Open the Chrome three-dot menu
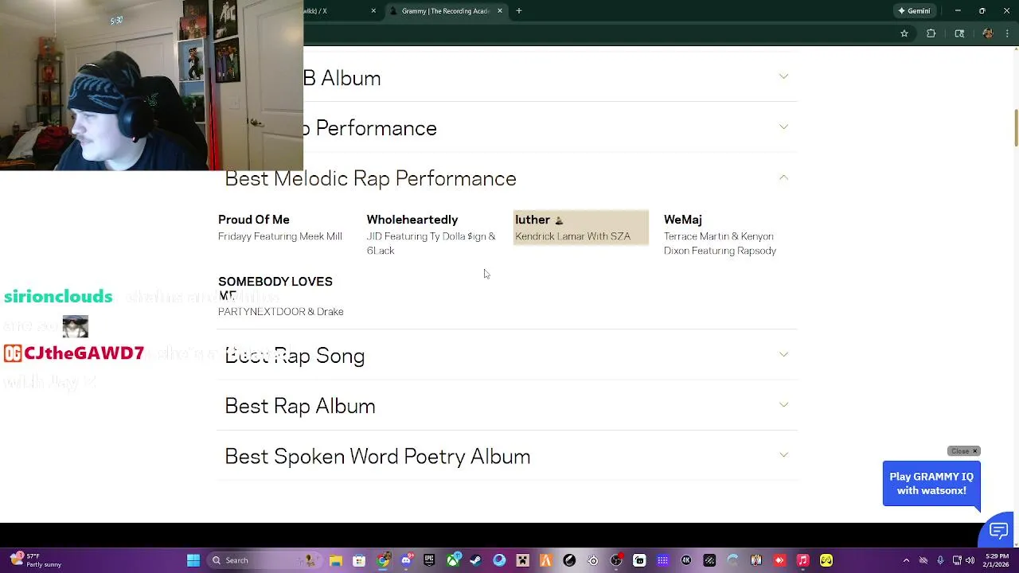 pos(1006,33)
